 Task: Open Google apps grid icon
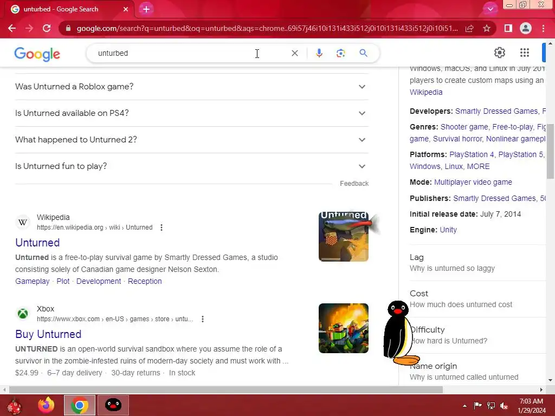click(525, 53)
